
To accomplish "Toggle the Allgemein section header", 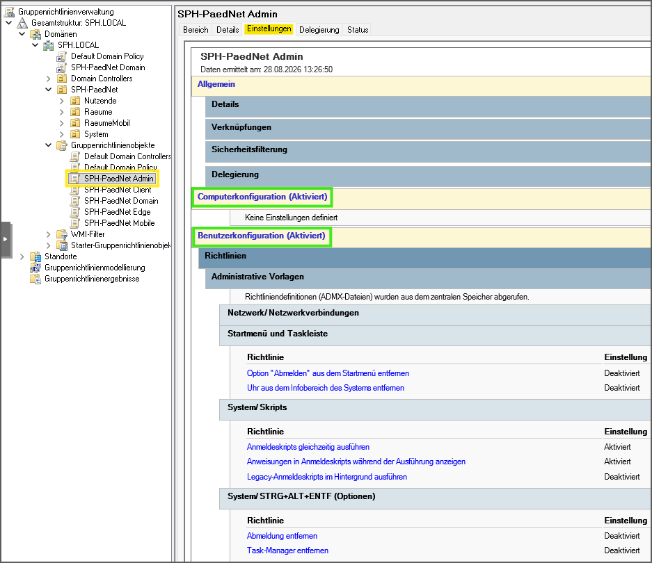I will pos(421,85).
